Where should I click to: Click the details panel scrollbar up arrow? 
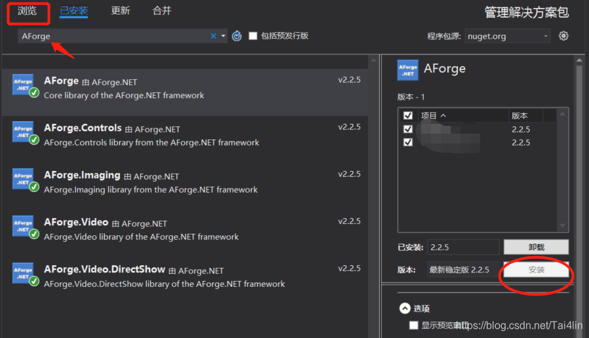click(x=579, y=60)
